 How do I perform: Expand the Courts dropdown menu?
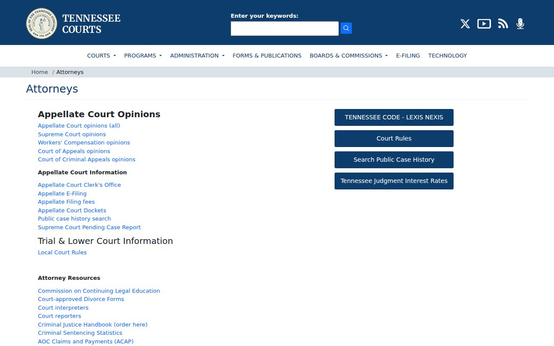(x=102, y=55)
